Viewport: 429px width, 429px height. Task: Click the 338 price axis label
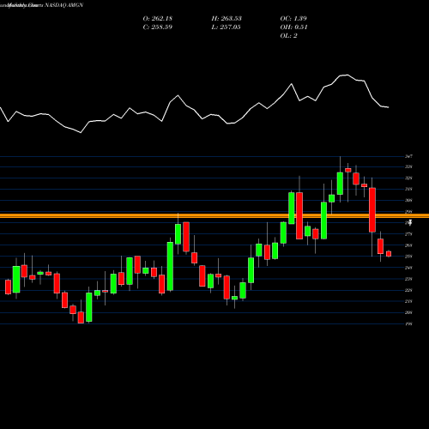(408, 166)
